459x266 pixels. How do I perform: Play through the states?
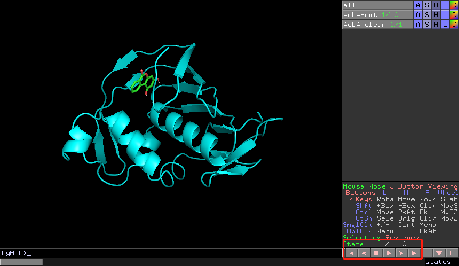coord(389,253)
